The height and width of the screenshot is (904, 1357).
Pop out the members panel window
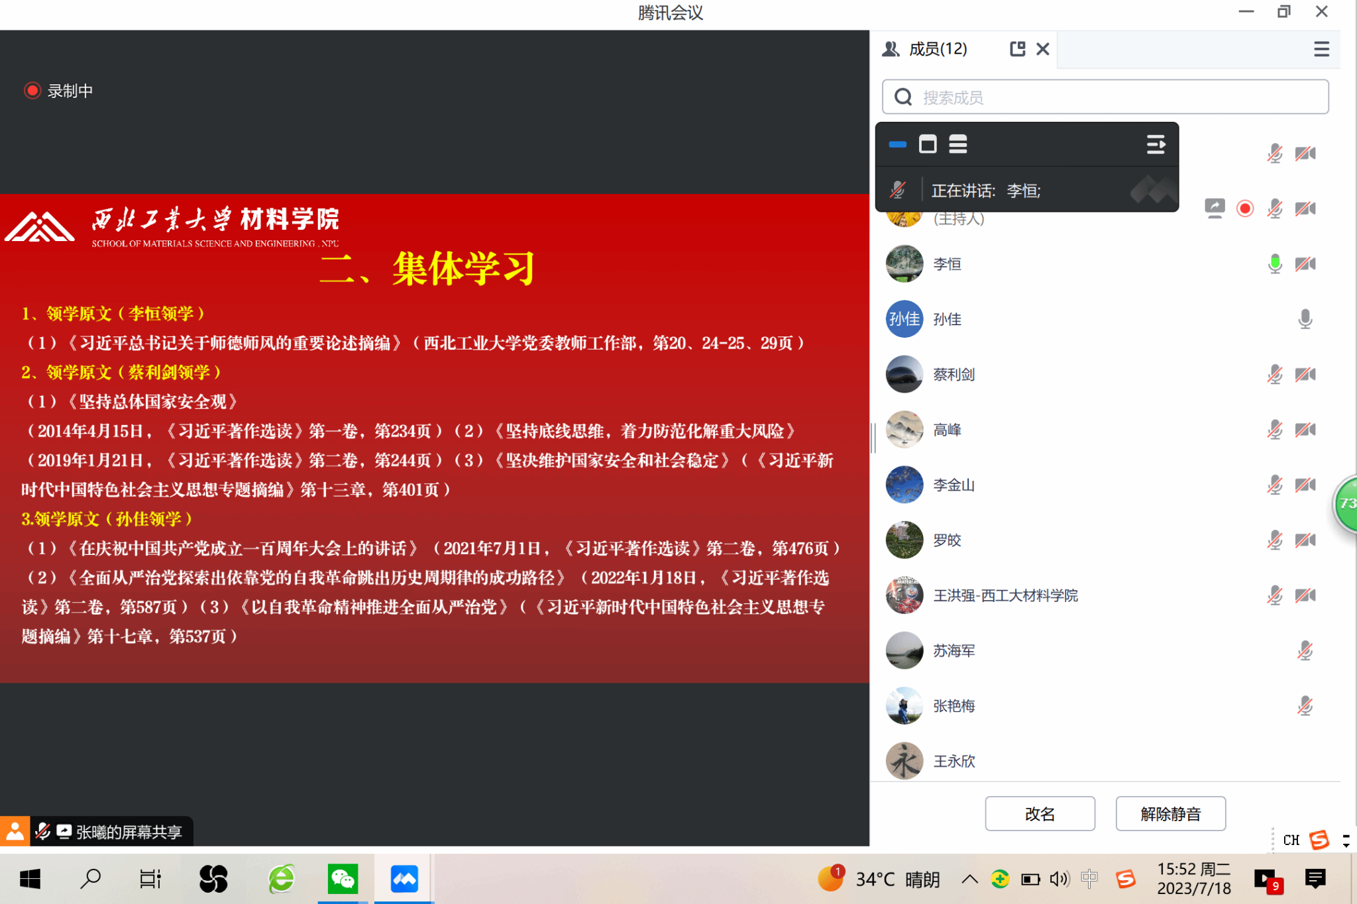coord(1017,49)
